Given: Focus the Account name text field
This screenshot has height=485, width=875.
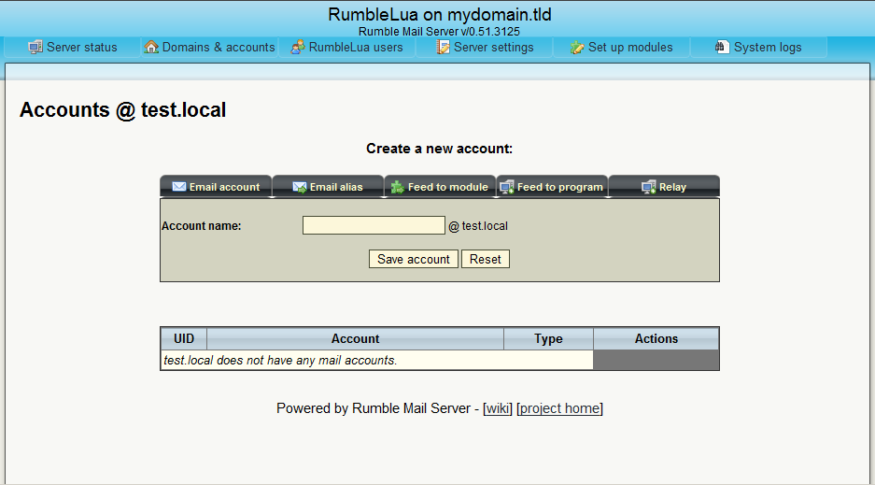Looking at the screenshot, I should tap(374, 225).
